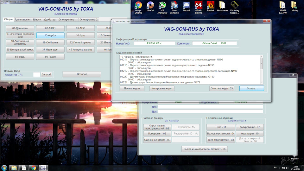Open FurMark desktop shortcut
Image resolution: width=304 pixels, height=171 pixels.
tap(210, 6)
